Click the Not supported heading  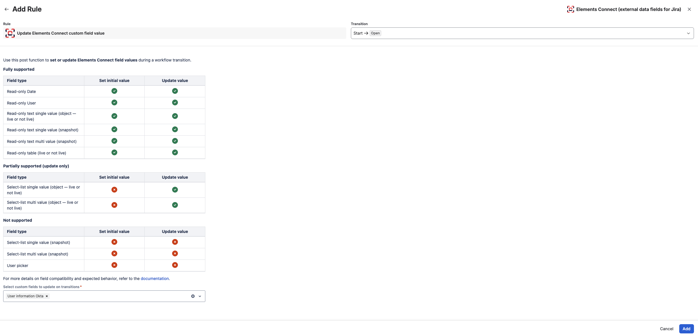click(x=18, y=220)
